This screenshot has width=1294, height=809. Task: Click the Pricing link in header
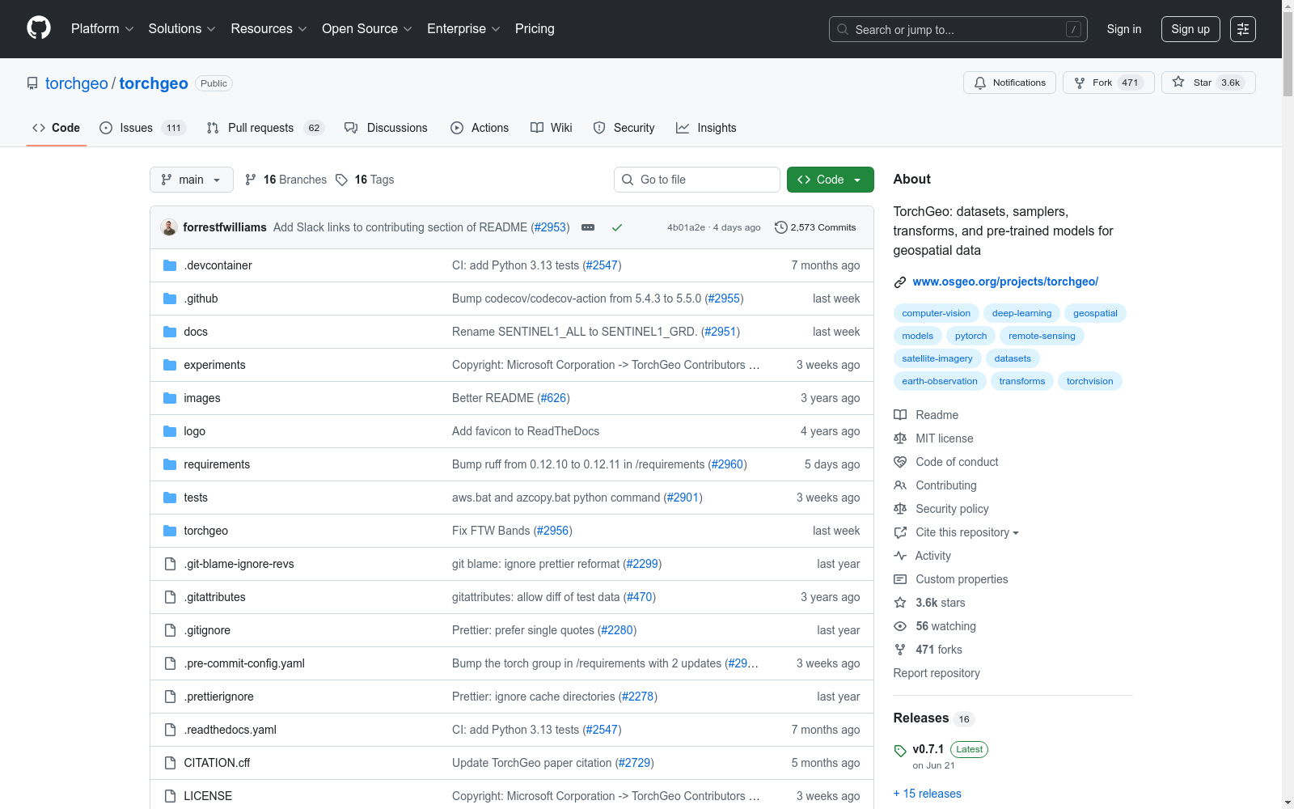535,29
